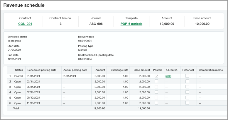Check the Posted checkbox for 05/31/2024 row
228x120 pixels.
coord(156,87)
